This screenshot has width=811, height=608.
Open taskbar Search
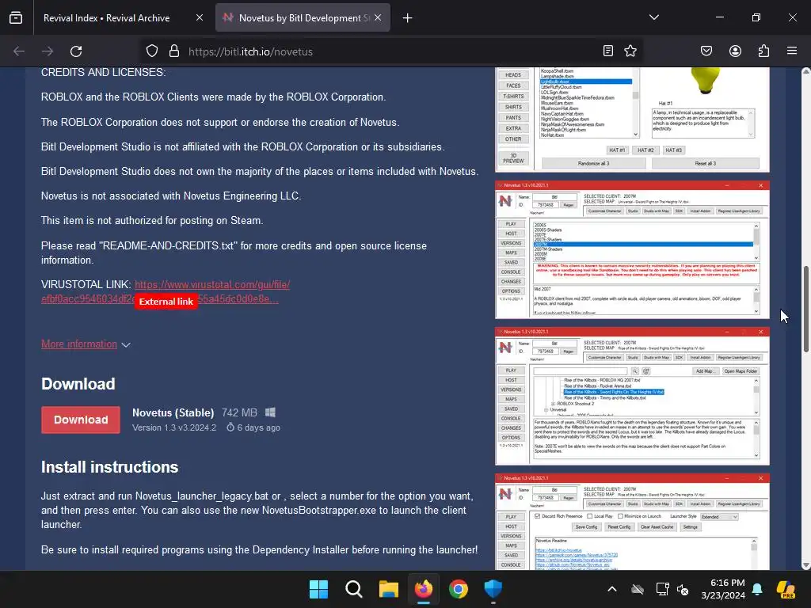[354, 589]
